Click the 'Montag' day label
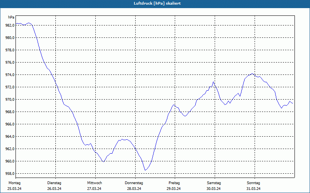This screenshot has width=310, height=193. (x=14, y=183)
